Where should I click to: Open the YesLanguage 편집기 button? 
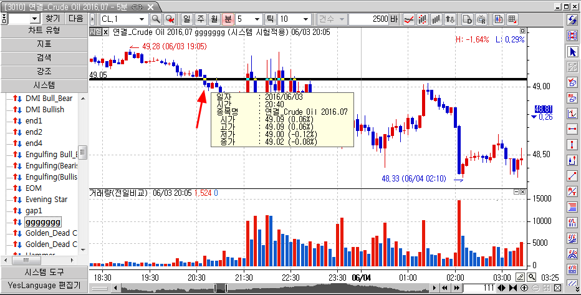[x=44, y=286]
